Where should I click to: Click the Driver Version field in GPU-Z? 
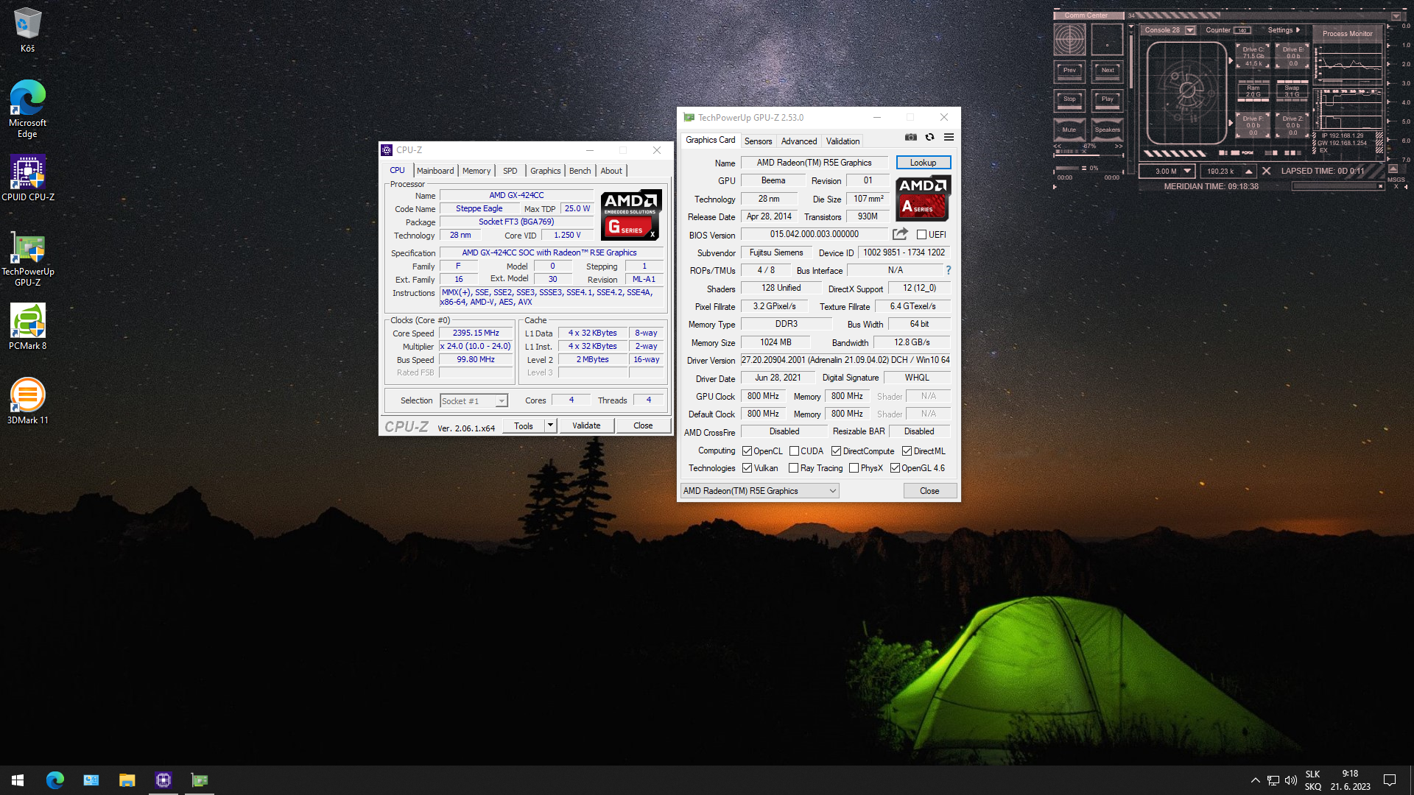pos(845,360)
